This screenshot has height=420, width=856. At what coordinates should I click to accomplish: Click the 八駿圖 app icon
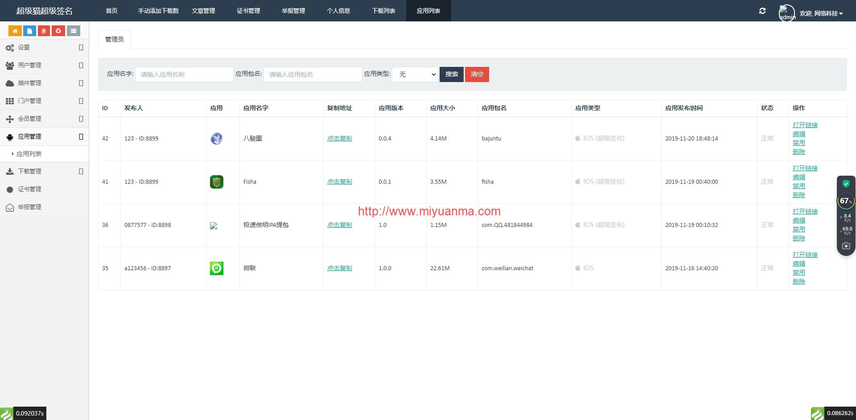point(217,139)
